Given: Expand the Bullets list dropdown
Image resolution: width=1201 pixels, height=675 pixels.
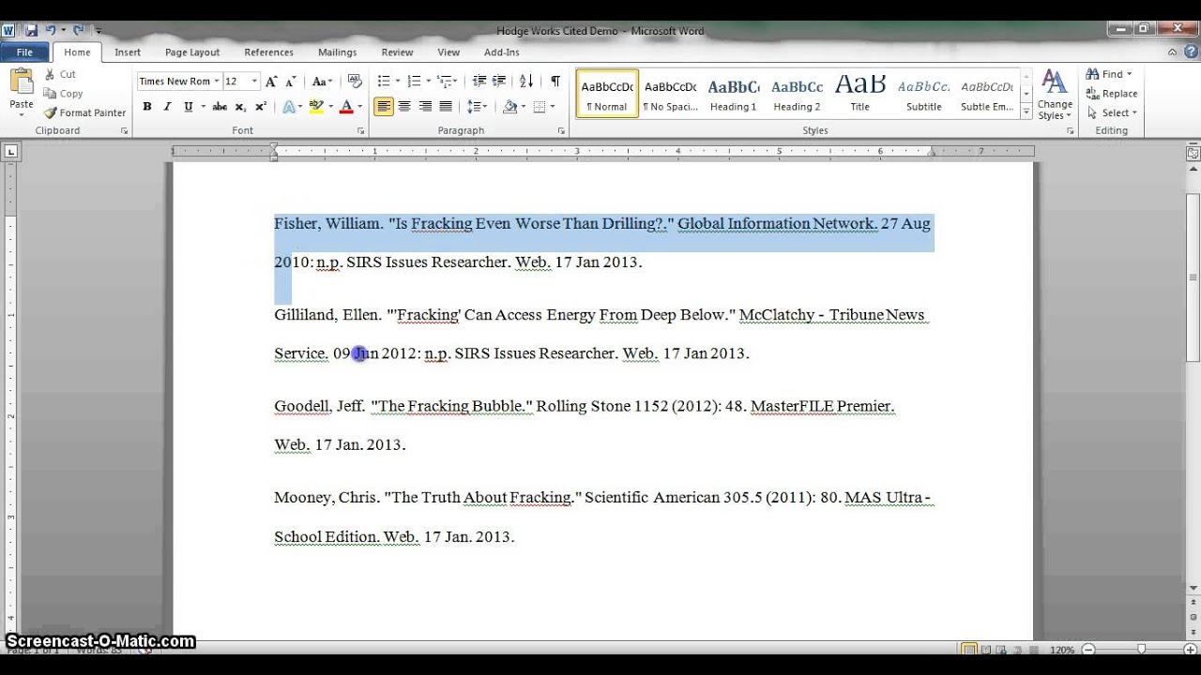Looking at the screenshot, I should tap(398, 82).
